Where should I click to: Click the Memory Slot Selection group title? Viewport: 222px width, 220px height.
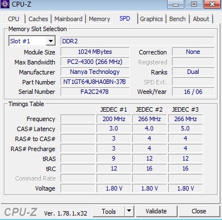38,29
